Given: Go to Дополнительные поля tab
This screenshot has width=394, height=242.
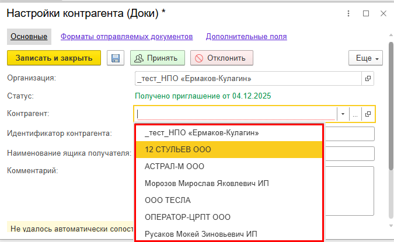Looking at the screenshot, I should click(x=246, y=37).
